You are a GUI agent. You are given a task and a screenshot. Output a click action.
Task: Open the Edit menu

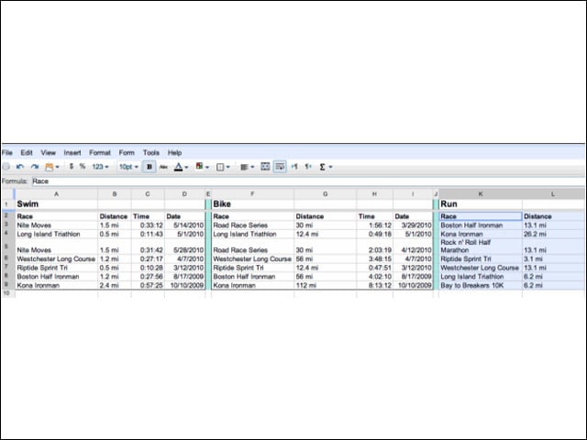point(27,153)
